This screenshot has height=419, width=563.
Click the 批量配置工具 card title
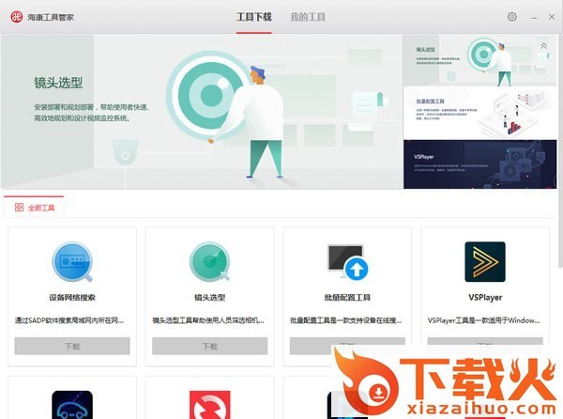coord(347,298)
